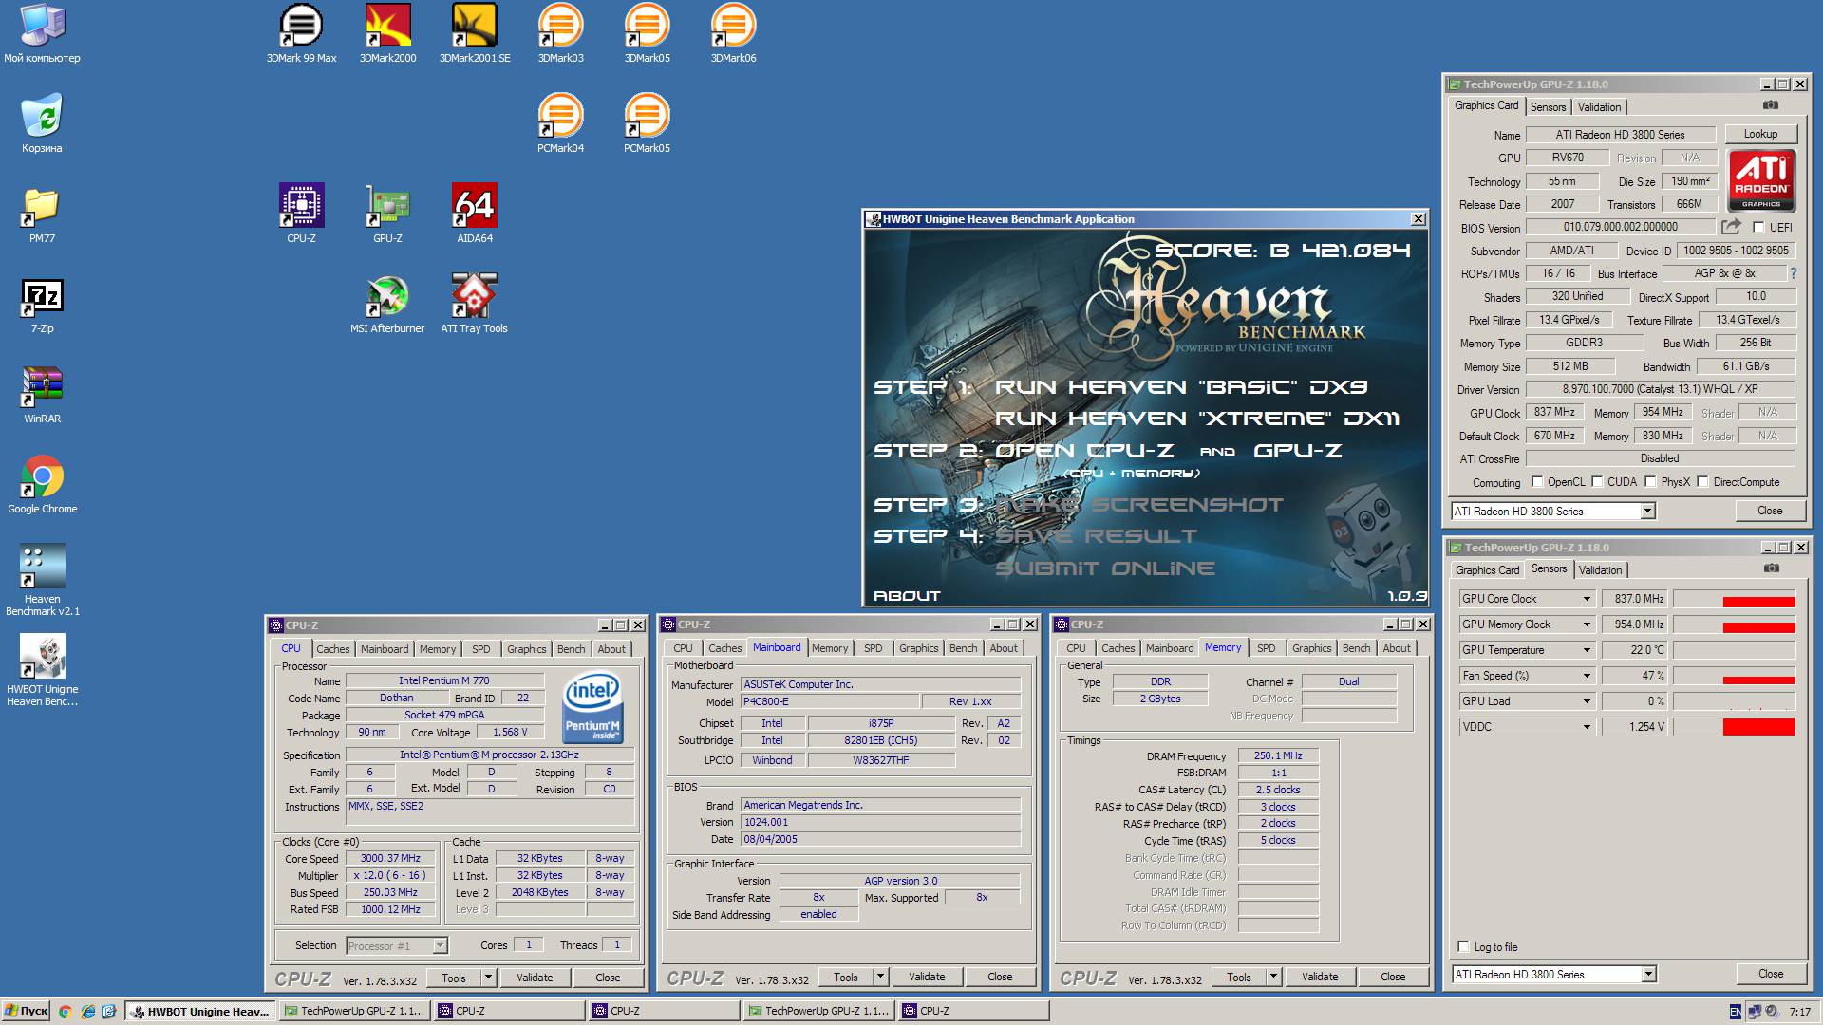Click Run Heaven "Basic" DX9 option
This screenshot has height=1025, width=1823.
tap(1181, 387)
